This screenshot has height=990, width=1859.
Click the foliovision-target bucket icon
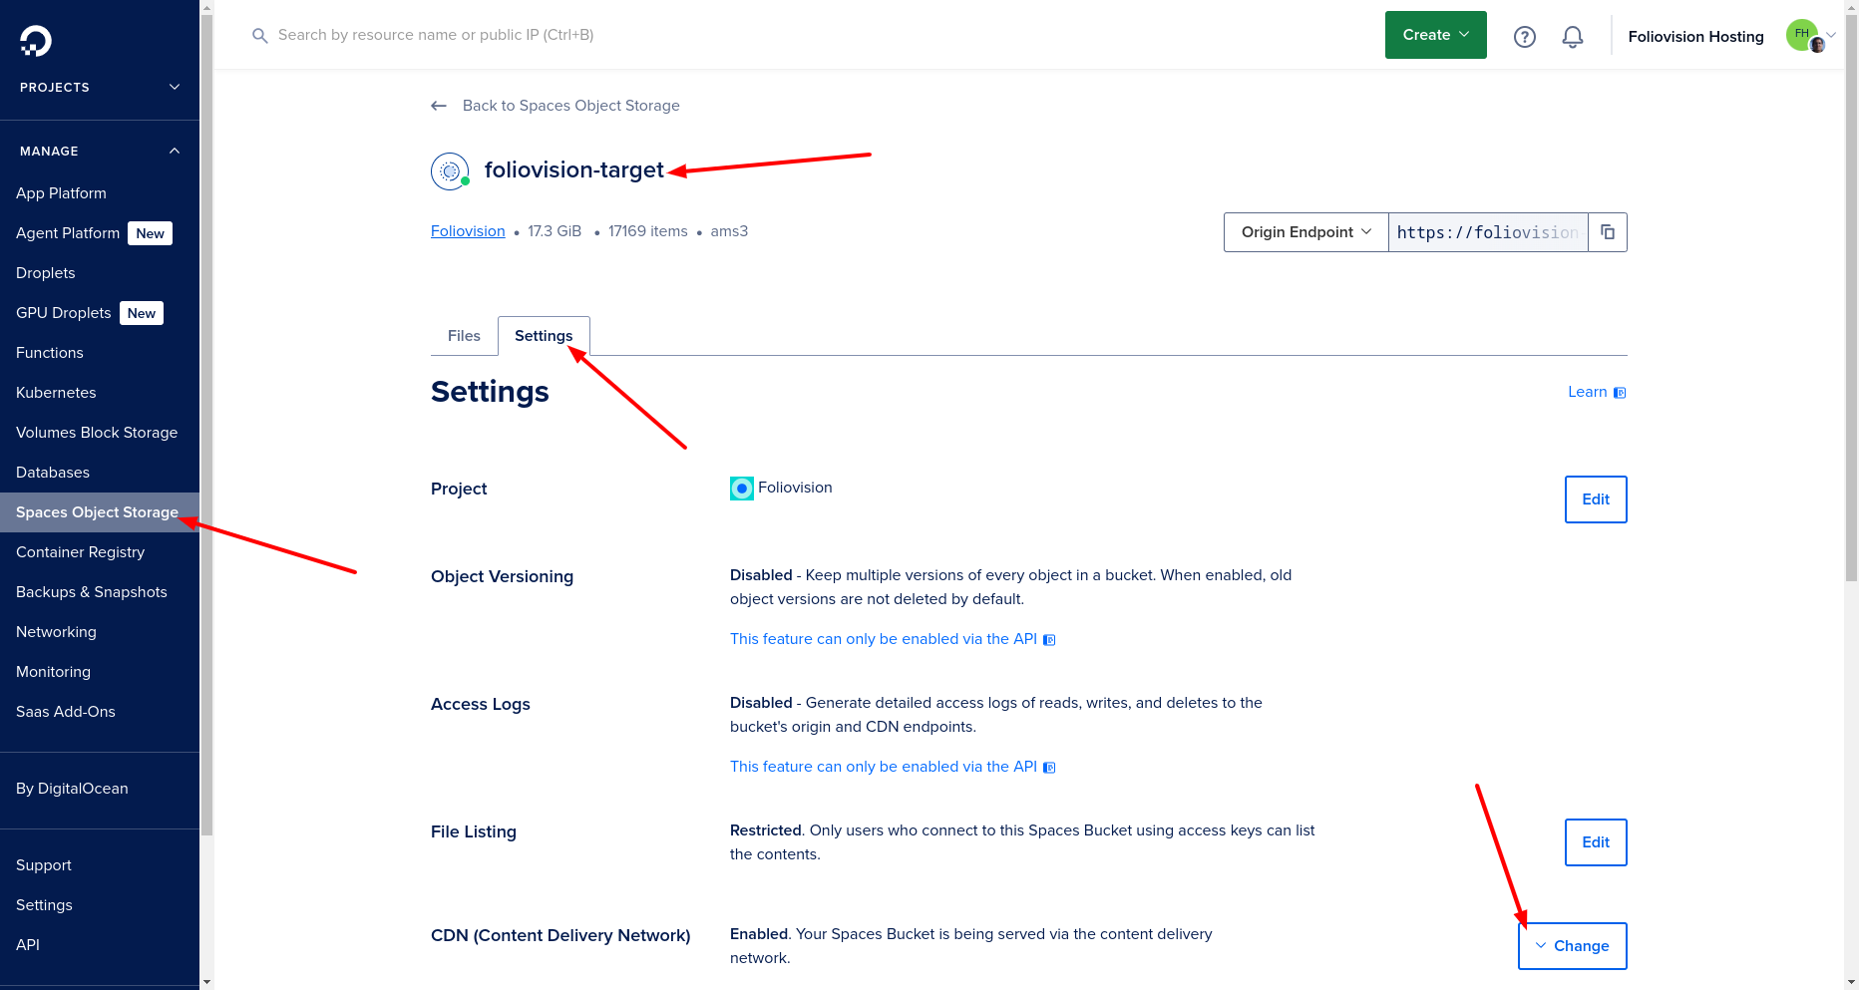(x=450, y=171)
